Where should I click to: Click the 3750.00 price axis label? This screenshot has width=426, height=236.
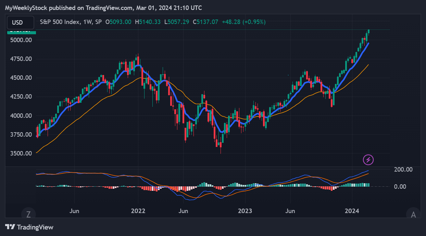tap(21, 135)
